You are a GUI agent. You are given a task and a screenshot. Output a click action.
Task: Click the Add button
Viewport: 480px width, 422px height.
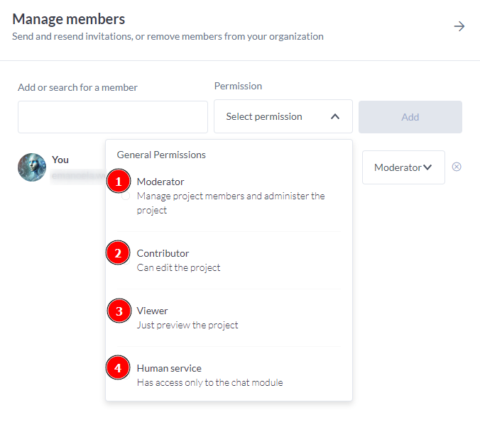click(x=410, y=117)
